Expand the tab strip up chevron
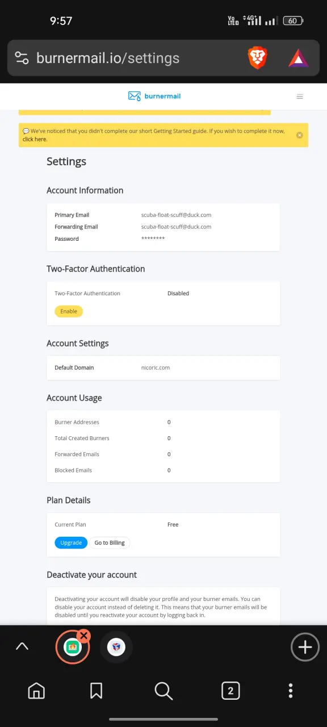327x727 pixels. [22, 646]
